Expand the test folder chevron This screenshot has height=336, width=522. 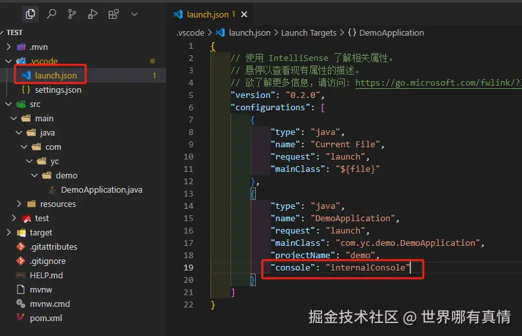pos(14,218)
